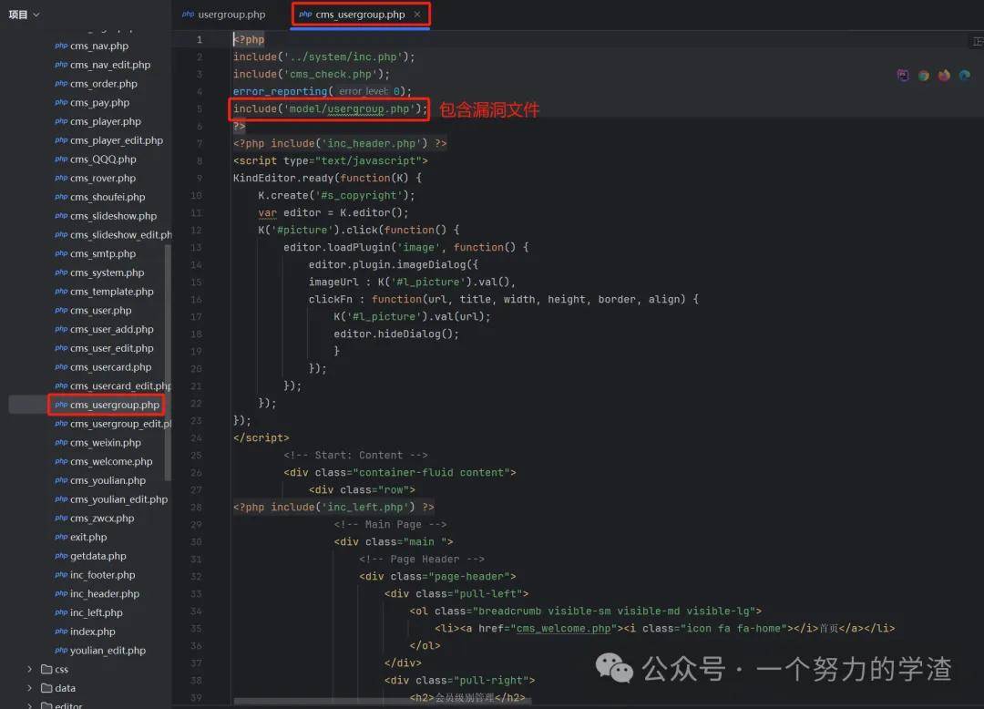The width and height of the screenshot is (984, 709).
Task: Select the css folder in project tree
Action: point(55,670)
